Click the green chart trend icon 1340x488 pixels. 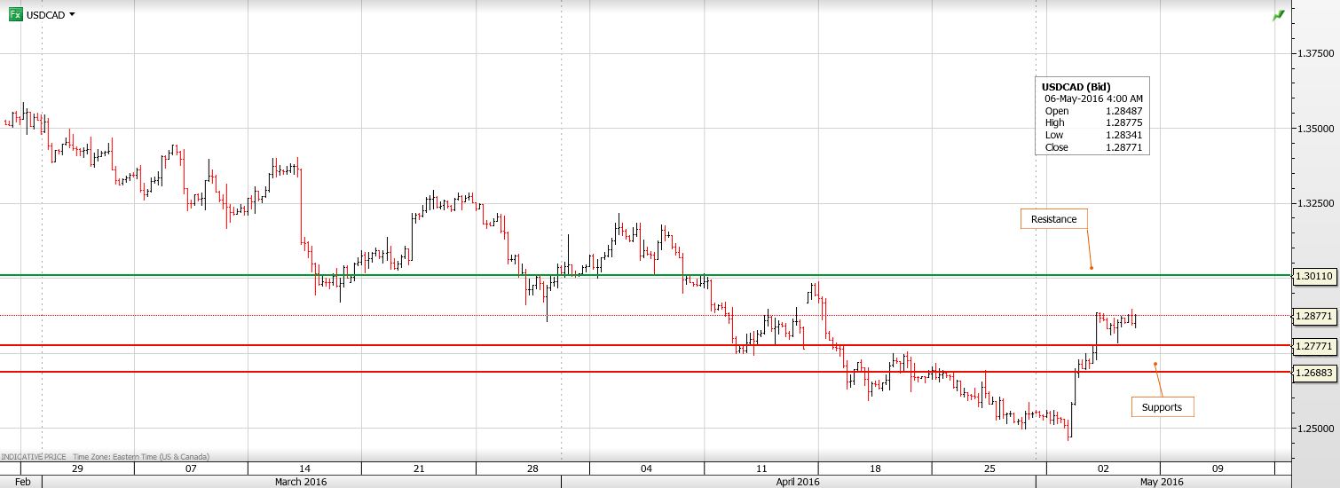(x=1278, y=15)
